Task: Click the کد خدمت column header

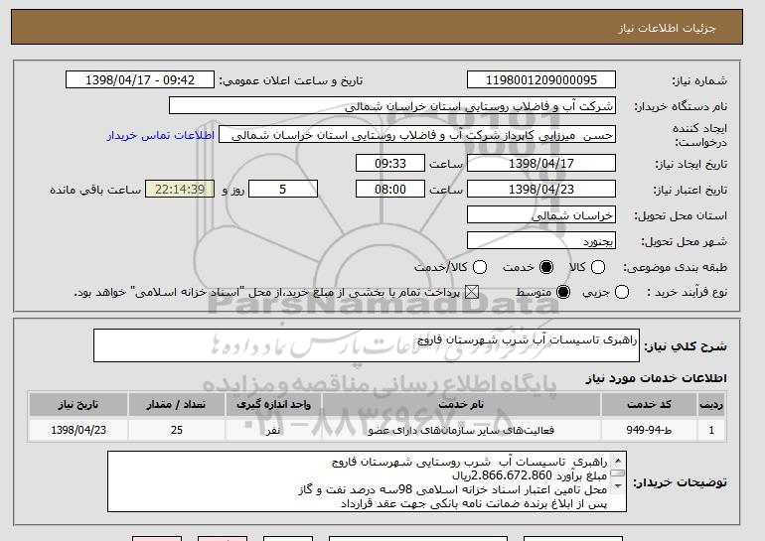Action: 649,405
